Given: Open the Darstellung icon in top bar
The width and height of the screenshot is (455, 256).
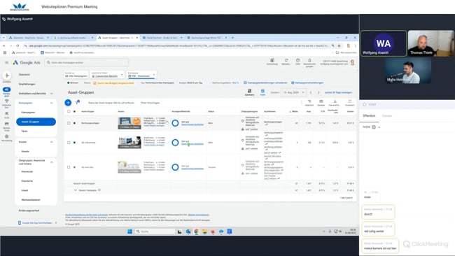Looking at the screenshot, I should point(272,60).
